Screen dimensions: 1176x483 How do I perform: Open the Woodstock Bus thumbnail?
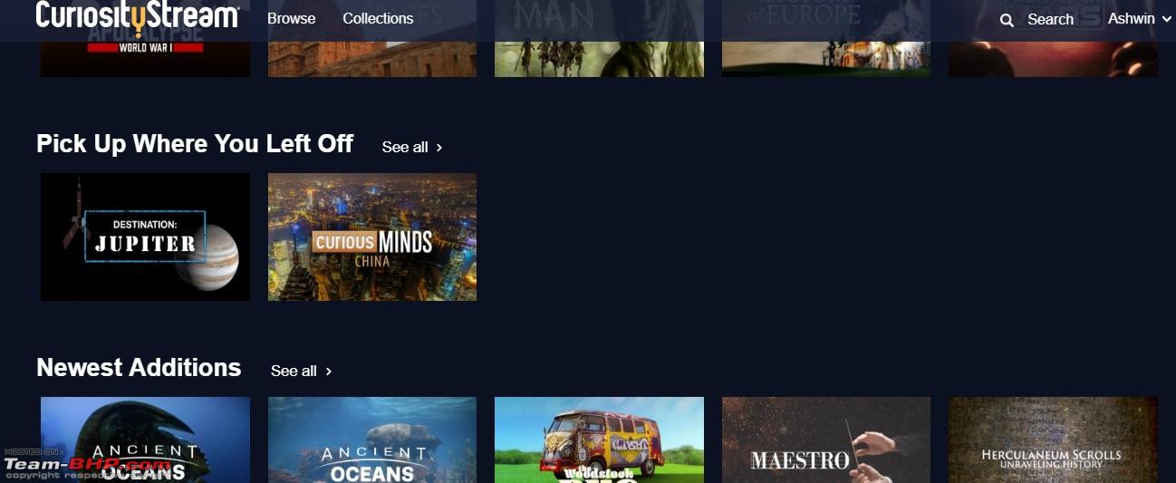[x=599, y=440]
